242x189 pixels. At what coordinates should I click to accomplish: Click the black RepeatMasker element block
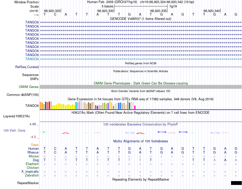236,183
